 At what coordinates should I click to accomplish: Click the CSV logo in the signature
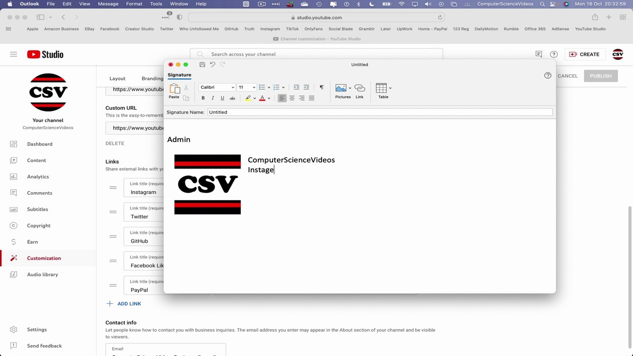click(x=208, y=184)
